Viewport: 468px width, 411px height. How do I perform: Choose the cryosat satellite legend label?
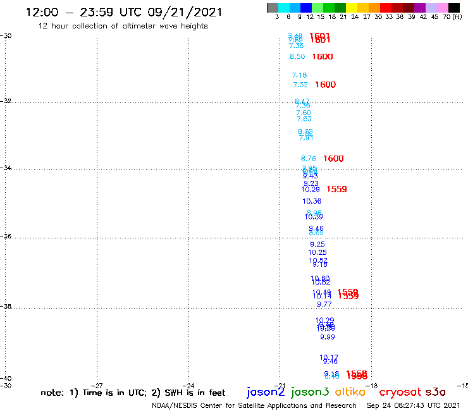400,392
